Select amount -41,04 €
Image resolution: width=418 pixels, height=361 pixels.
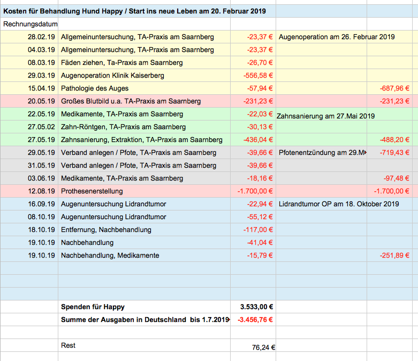(x=253, y=242)
